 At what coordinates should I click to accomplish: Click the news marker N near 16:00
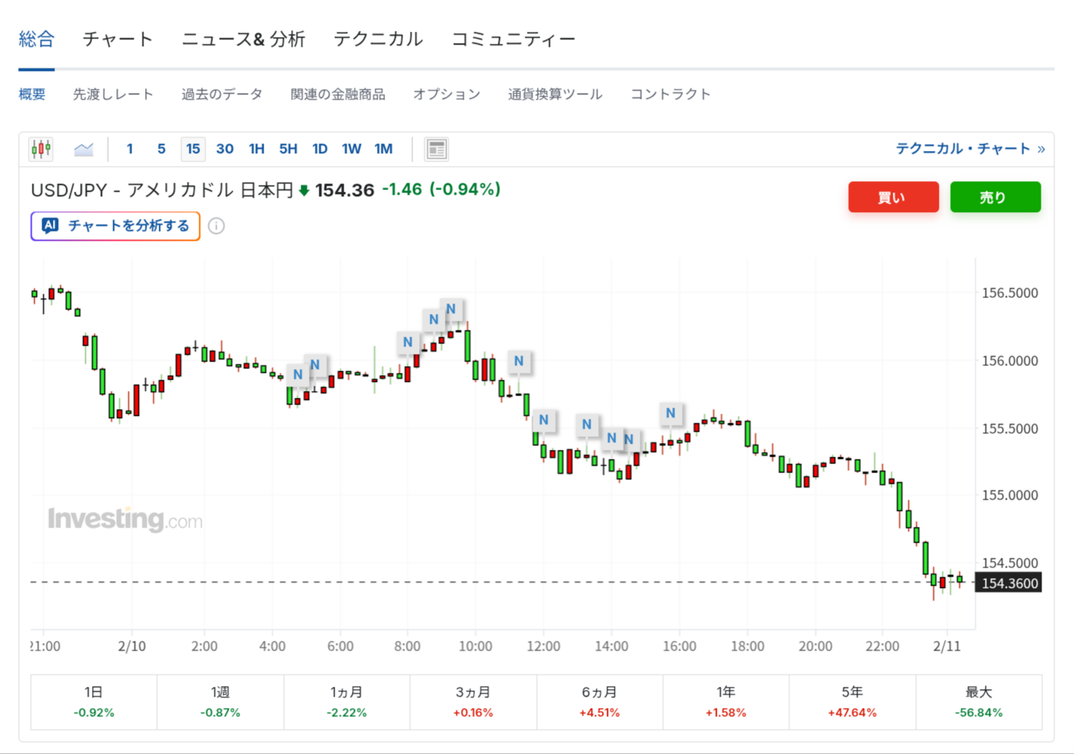pyautogui.click(x=670, y=413)
